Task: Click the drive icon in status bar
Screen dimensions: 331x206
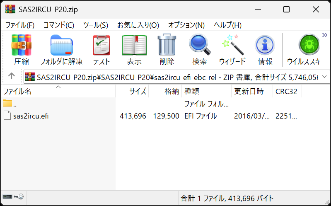Action: click(7, 197)
